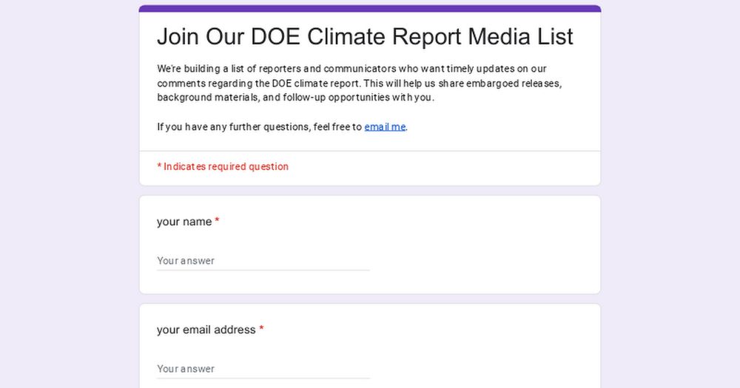Viewport: 740px width, 388px height.
Task: Click the form title 'Join Our DOE Climate Report Media List'
Action: point(365,36)
